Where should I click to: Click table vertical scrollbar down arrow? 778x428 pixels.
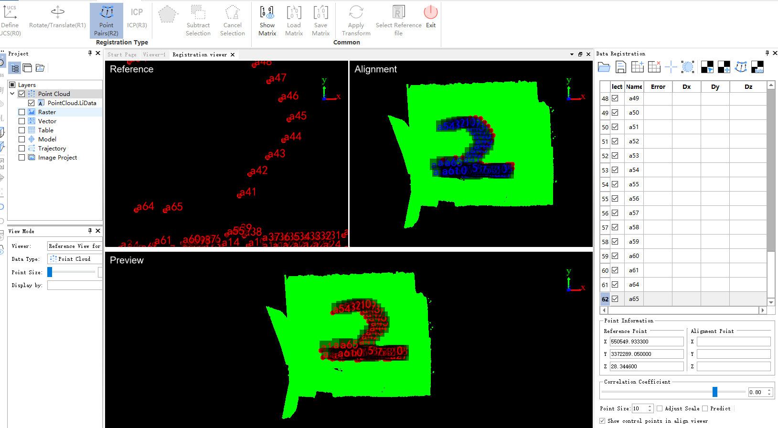pos(771,302)
